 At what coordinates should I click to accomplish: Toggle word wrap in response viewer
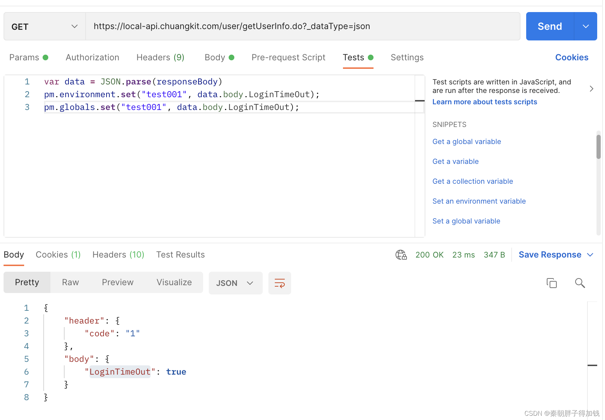pyautogui.click(x=280, y=283)
